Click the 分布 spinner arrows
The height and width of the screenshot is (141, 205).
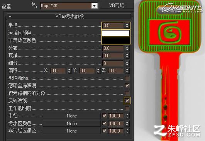click(127, 48)
